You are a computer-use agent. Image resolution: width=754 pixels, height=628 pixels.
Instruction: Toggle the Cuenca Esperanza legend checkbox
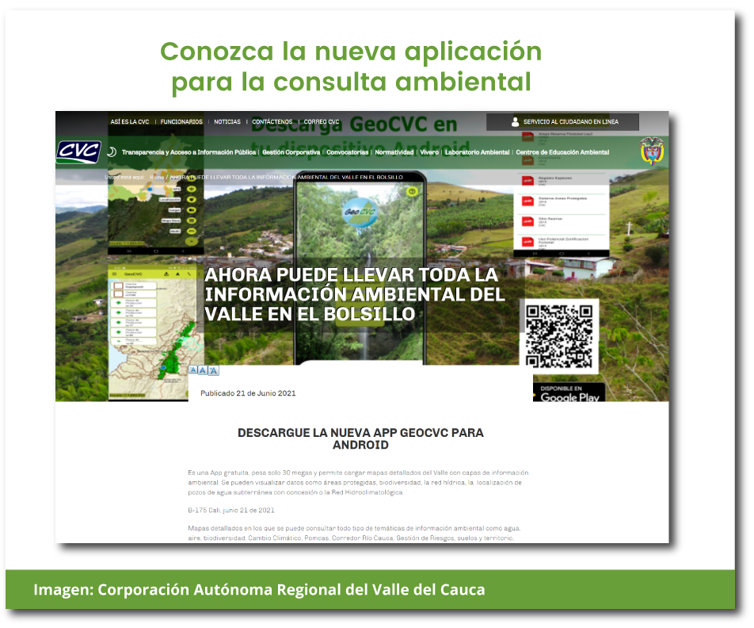[118, 285]
